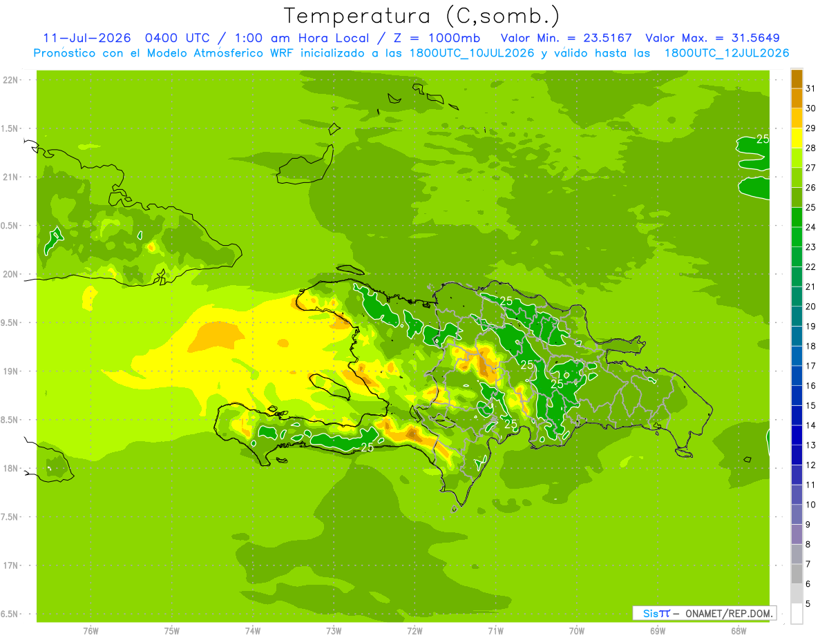Click the color bar swatch between 28 and 29
Image resolution: width=829 pixels, height=640 pixels.
pos(797,138)
